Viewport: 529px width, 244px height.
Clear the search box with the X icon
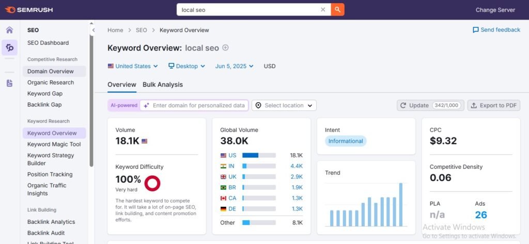point(323,10)
